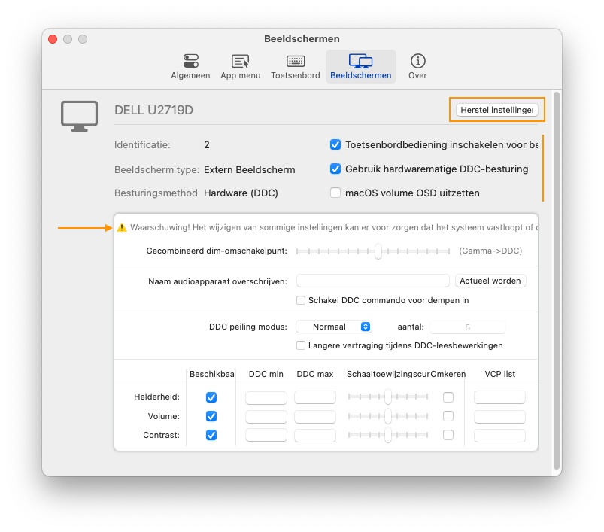The image size is (604, 532).
Task: Click the Herstel instellingen button
Action: pyautogui.click(x=496, y=109)
